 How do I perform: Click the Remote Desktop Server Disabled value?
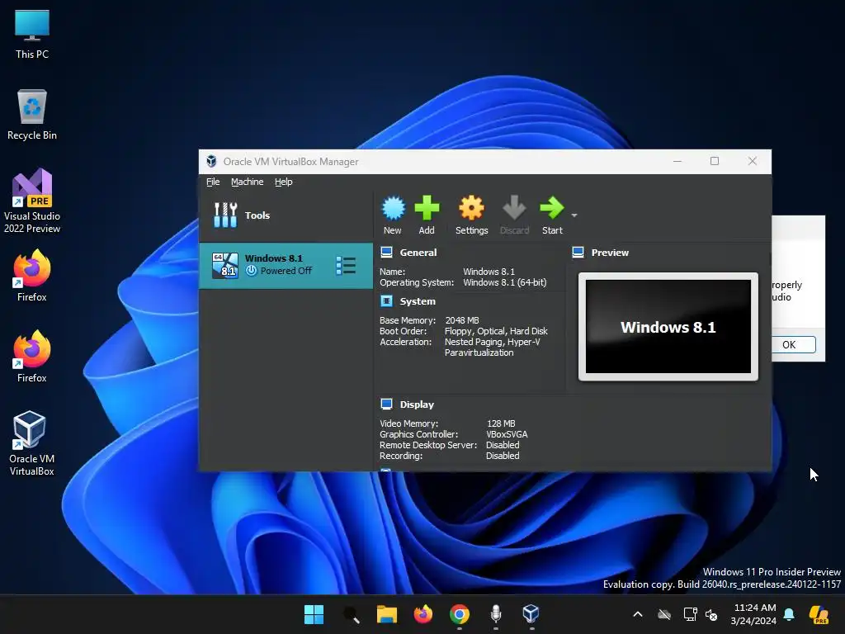point(503,445)
